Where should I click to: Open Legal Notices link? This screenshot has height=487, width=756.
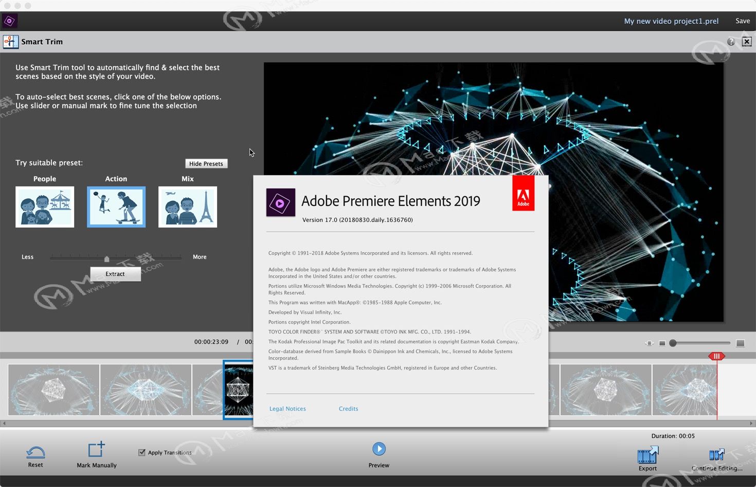287,409
